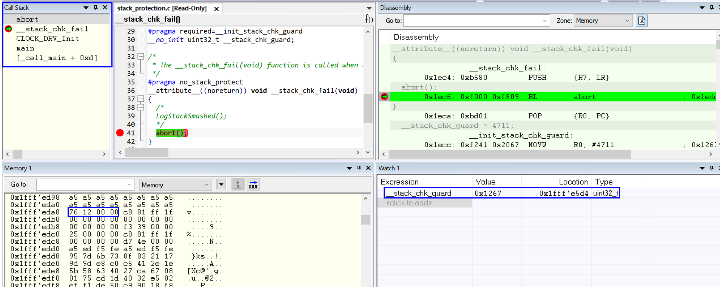The image size is (720, 287).
Task: Pin the Call Stack panel
Action: [96, 8]
